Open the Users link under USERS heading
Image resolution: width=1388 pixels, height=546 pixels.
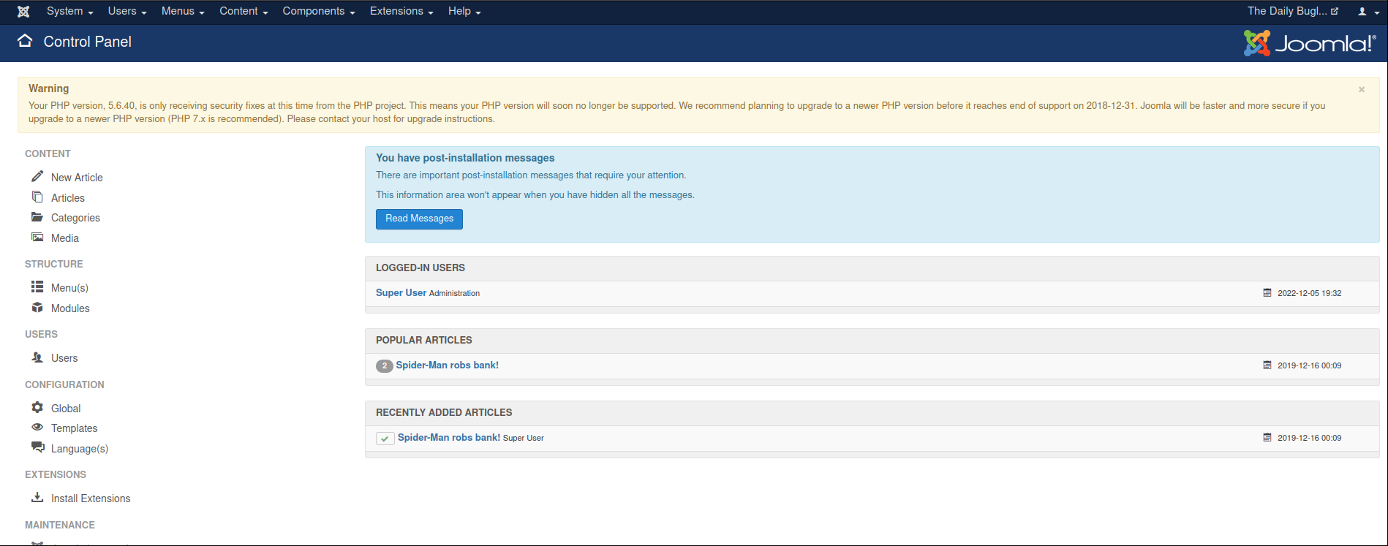(64, 358)
